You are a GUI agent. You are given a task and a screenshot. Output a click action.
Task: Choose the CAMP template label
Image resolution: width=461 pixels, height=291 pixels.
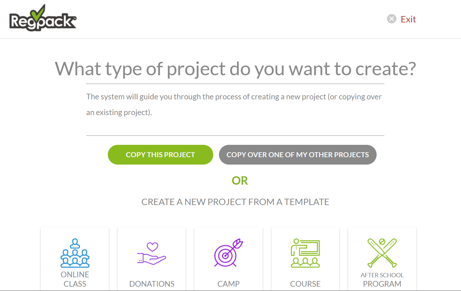pyautogui.click(x=229, y=284)
